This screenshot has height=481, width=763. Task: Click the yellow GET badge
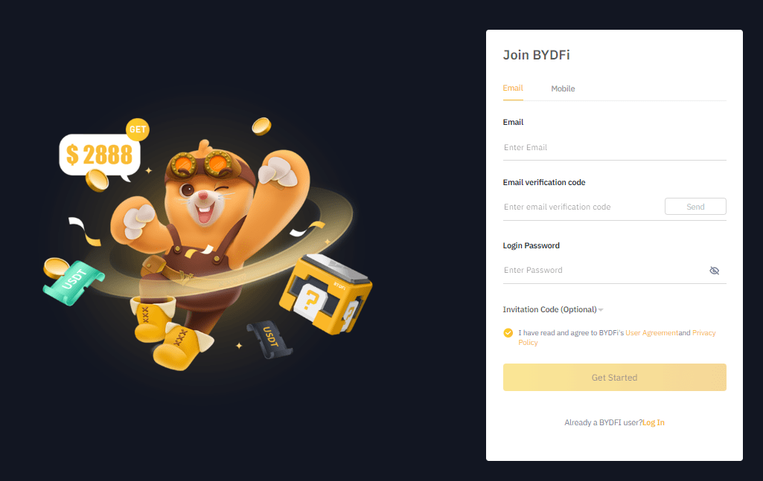coord(138,129)
